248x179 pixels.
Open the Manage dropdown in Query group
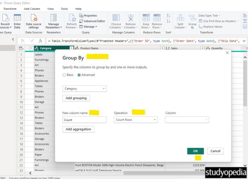88,27
